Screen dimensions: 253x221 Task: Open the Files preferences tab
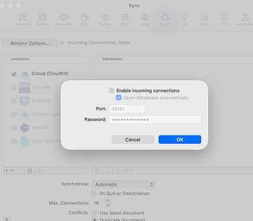click(x=85, y=20)
